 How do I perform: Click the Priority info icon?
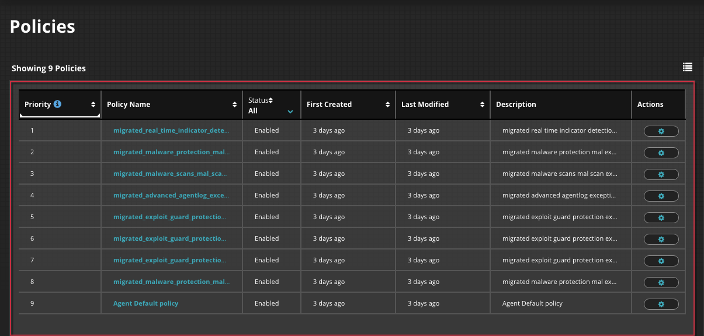click(57, 104)
